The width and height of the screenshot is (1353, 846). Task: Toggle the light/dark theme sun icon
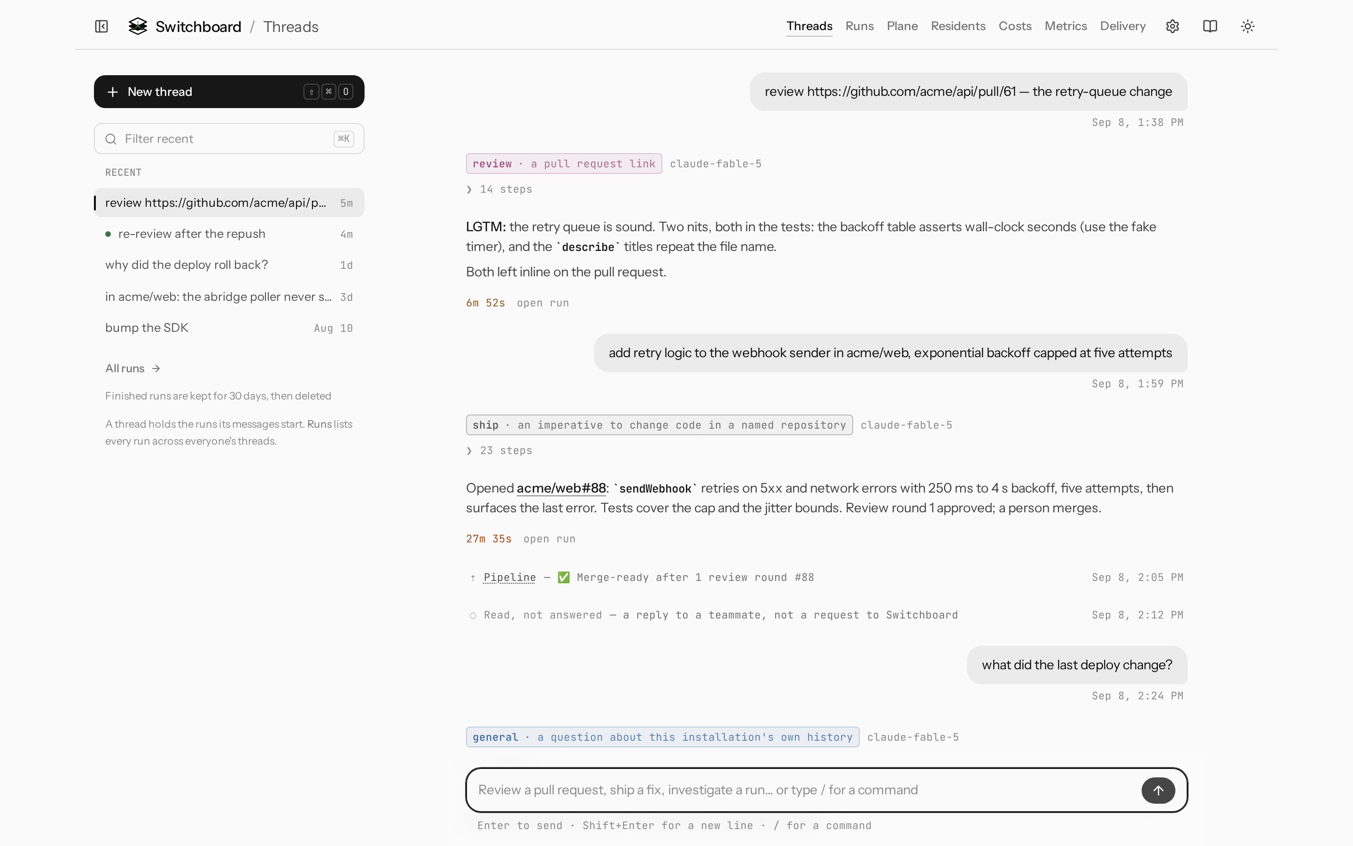point(1247,26)
